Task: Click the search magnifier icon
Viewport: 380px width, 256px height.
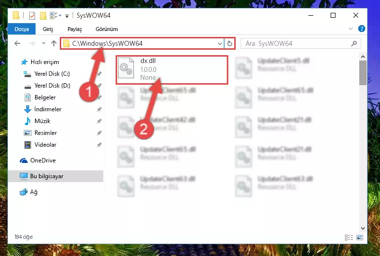Action: [x=354, y=43]
